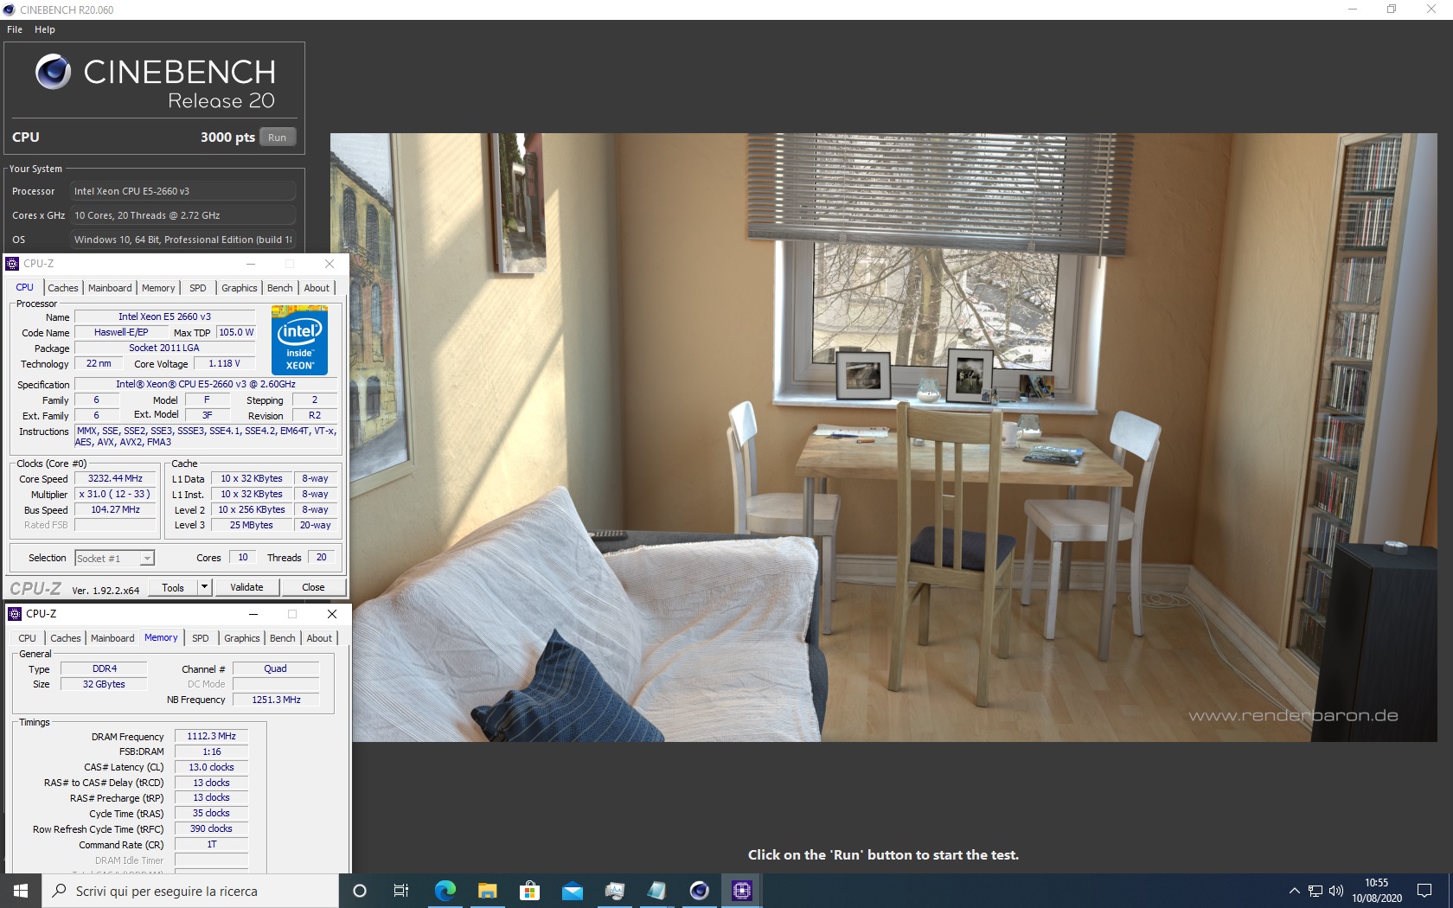Open network status tray icon
This screenshot has width=1453, height=908.
1315,891
